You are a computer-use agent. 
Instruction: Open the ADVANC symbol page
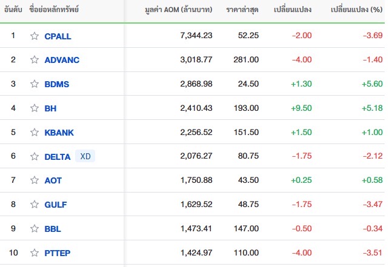coord(62,60)
